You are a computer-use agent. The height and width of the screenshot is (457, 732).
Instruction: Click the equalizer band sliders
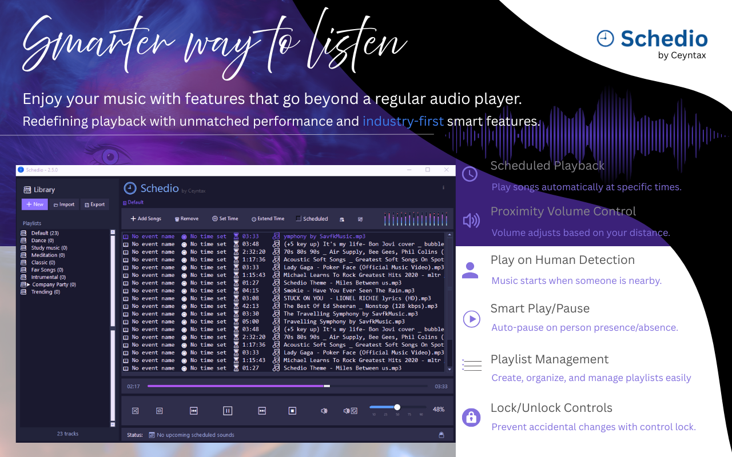point(416,219)
